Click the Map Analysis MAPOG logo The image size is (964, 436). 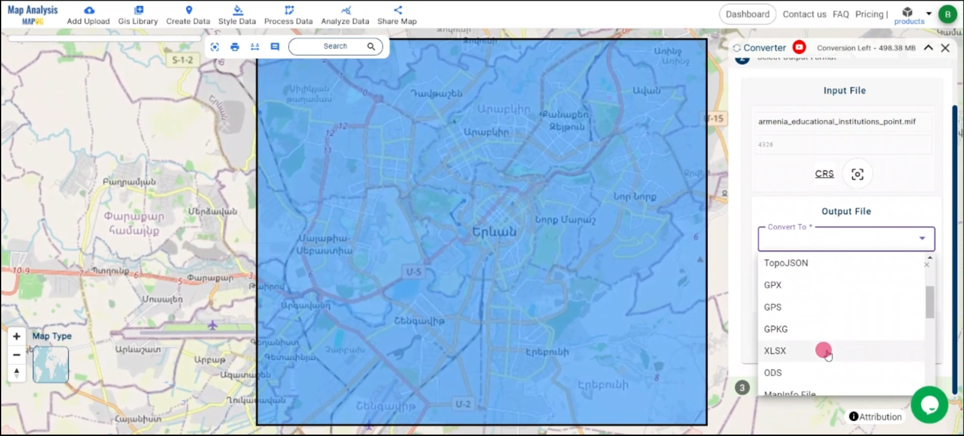tap(33, 14)
